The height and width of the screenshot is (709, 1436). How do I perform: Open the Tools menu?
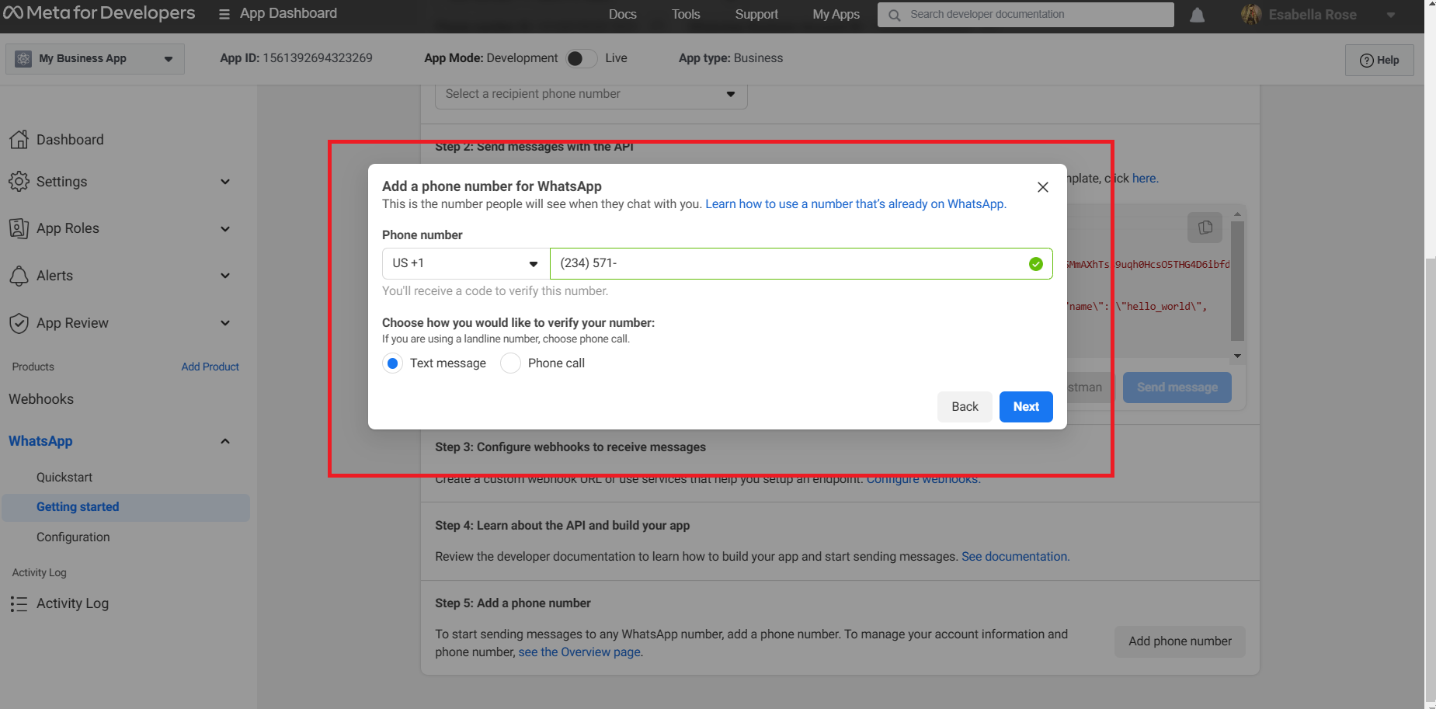(x=686, y=14)
